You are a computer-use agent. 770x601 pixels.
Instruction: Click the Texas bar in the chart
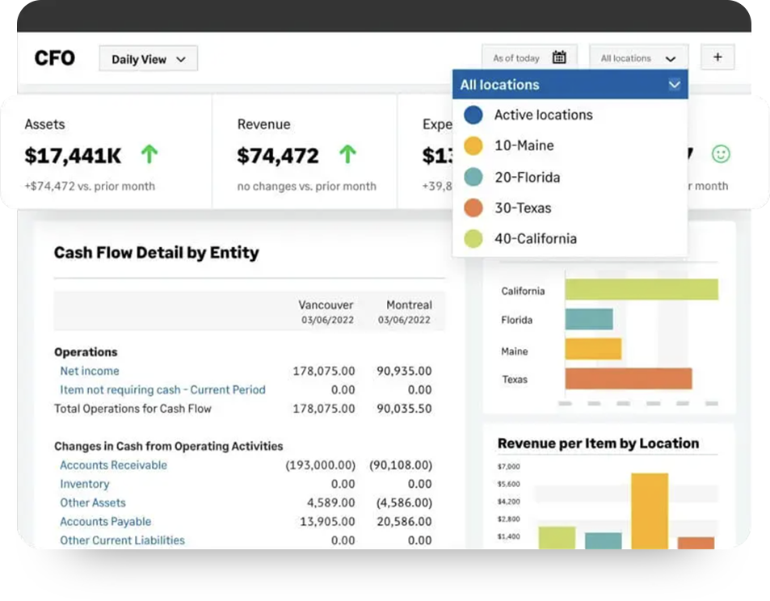click(629, 379)
